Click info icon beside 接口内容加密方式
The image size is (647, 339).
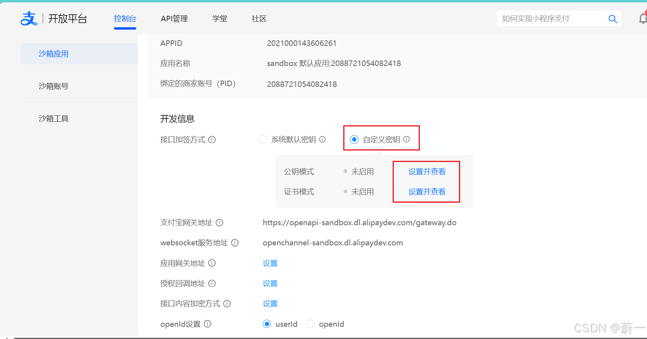pos(227,303)
